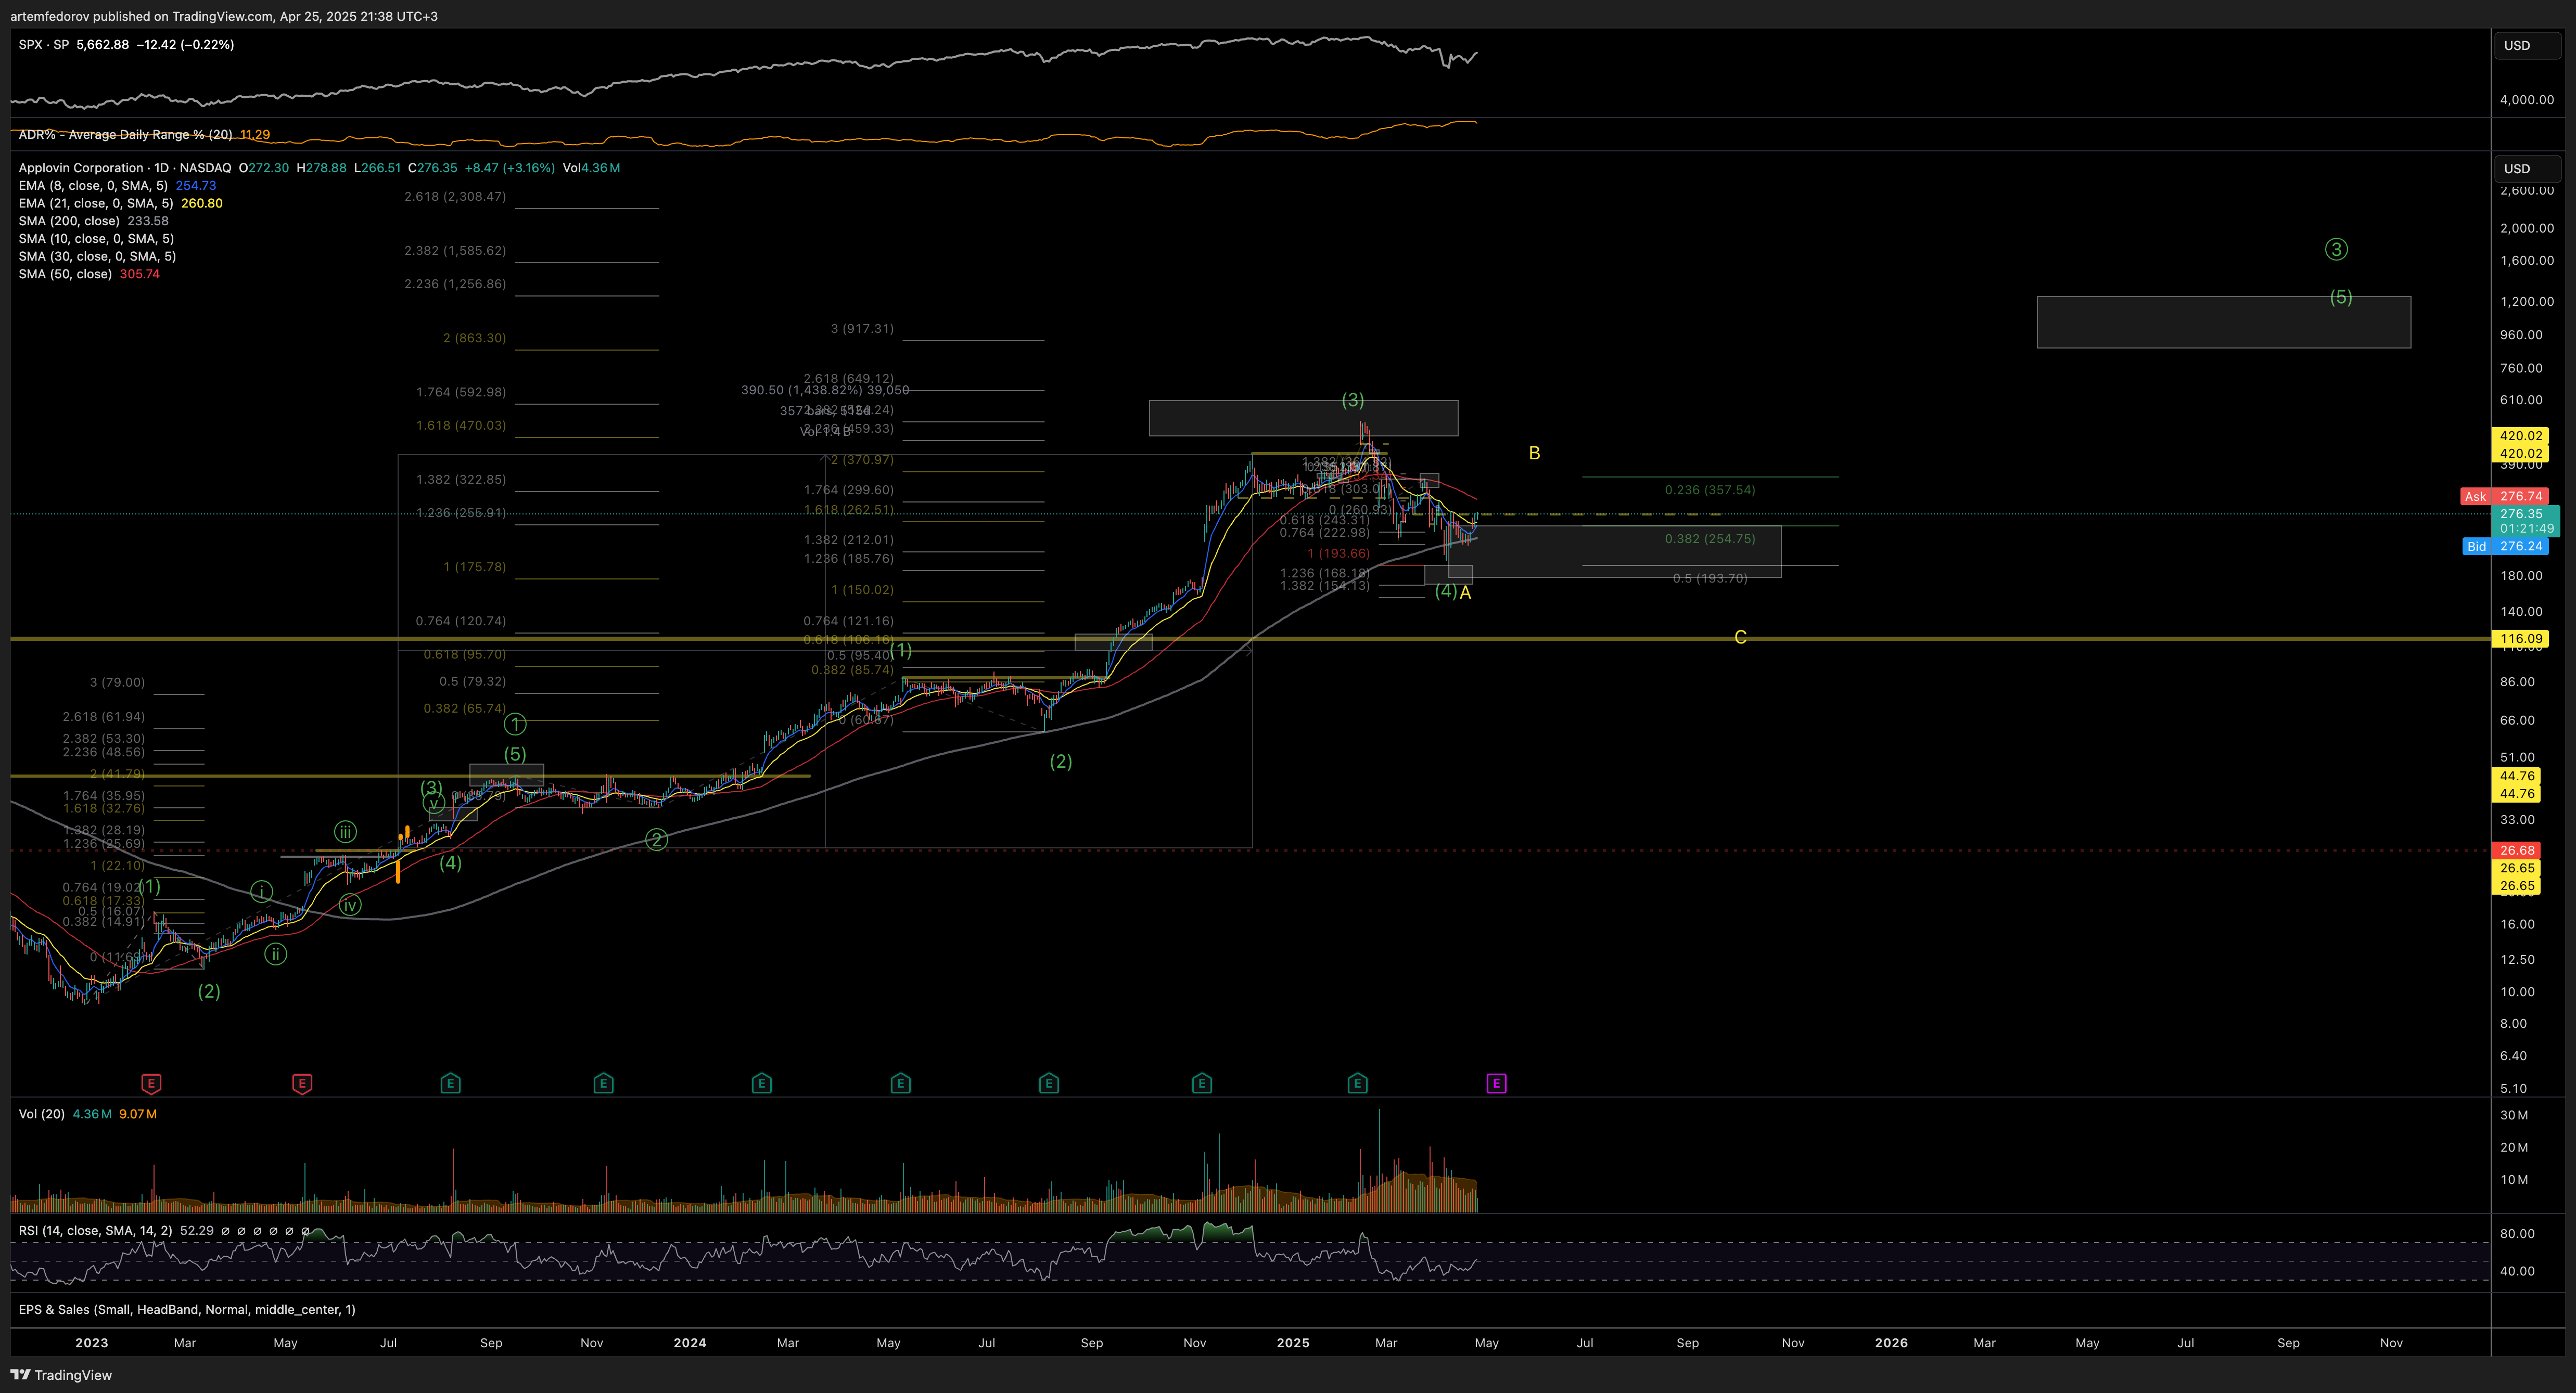Select the SPX · SP legend title
This screenshot has height=1393, width=2576.
[44, 45]
